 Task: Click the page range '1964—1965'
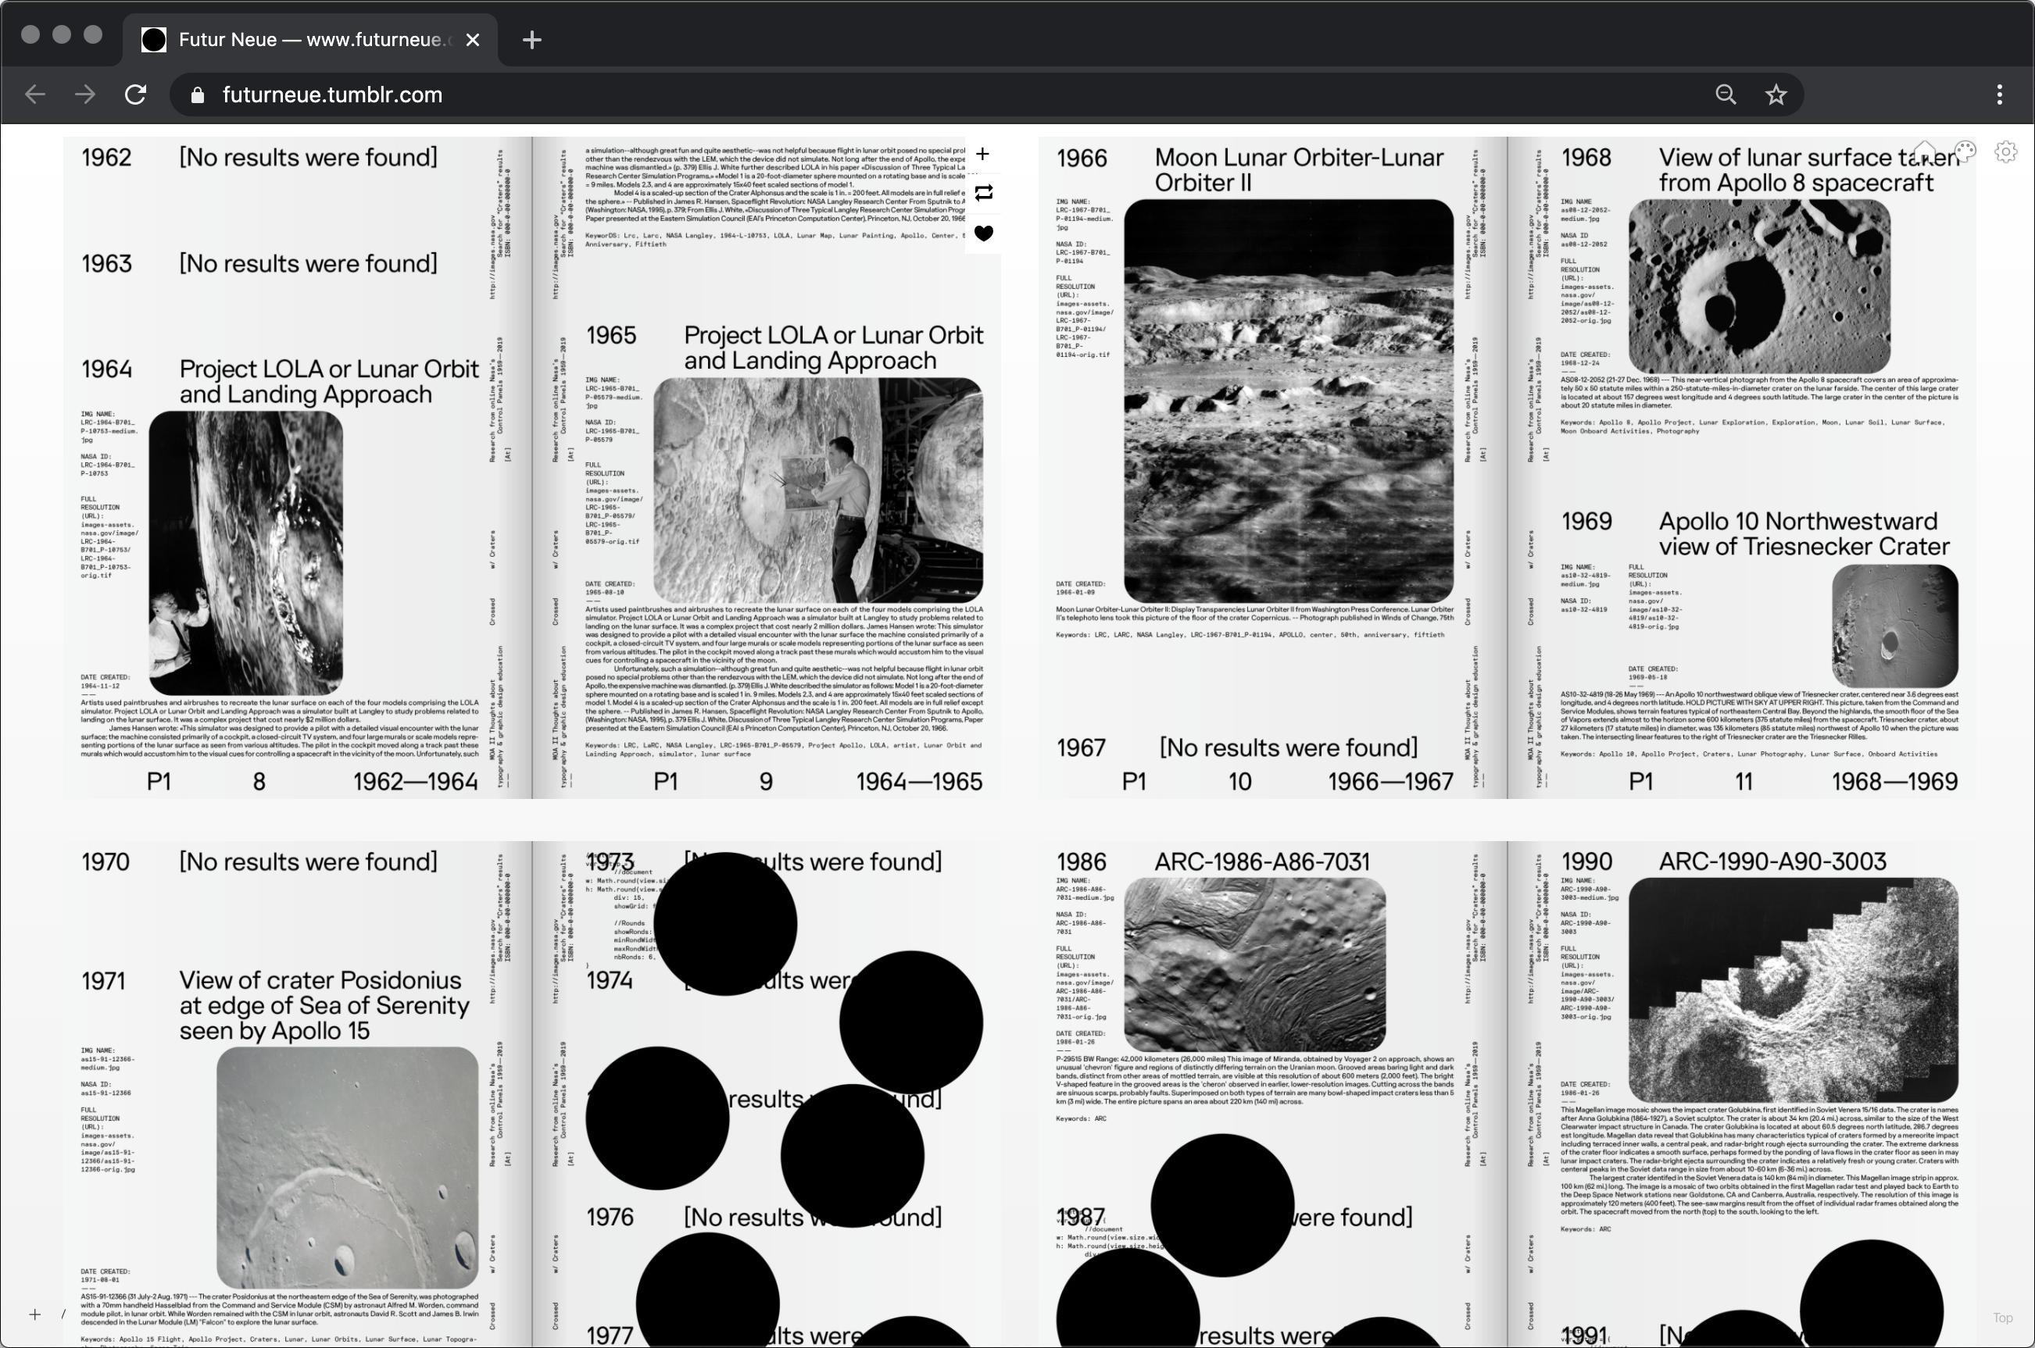(x=920, y=782)
